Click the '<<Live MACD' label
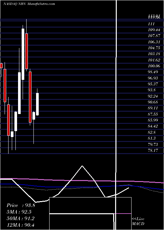Screen dimensions: 164x230 (x=138, y=221)
